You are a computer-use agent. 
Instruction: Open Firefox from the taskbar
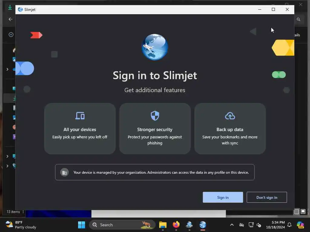(x=176, y=224)
